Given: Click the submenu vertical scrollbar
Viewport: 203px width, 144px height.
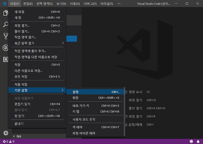Looking at the screenshot, I should 125,112.
